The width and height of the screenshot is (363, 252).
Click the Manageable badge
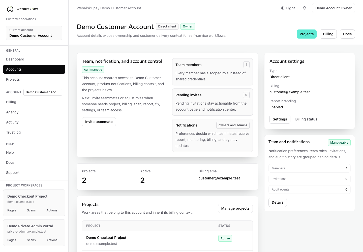[339, 143]
